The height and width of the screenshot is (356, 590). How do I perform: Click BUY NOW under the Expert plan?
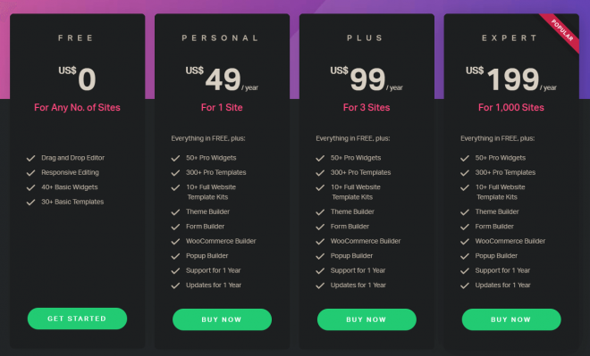coord(511,319)
